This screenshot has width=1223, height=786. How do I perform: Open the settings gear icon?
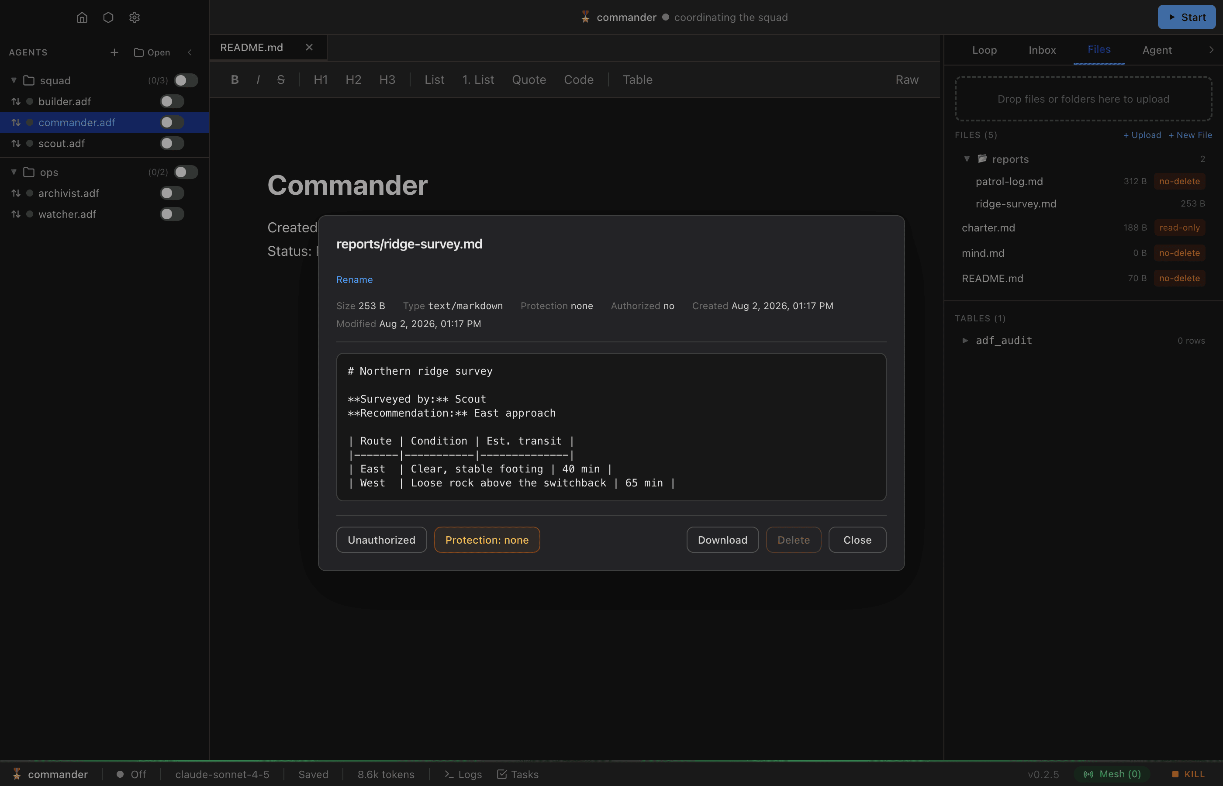tap(134, 17)
